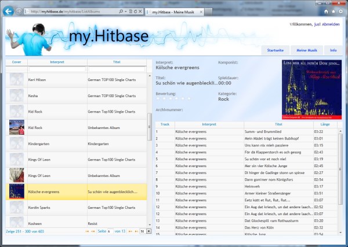Select the my.Hitbase - Meine Musik browser tab
The width and height of the screenshot is (348, 247).
[175, 12]
